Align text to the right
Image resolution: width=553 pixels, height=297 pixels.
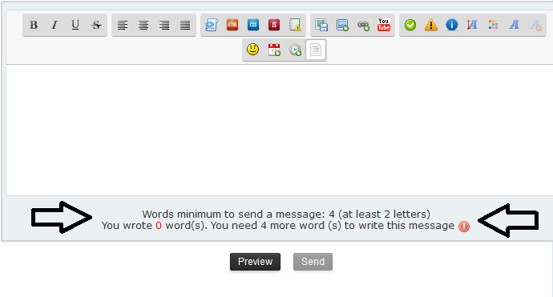point(164,25)
